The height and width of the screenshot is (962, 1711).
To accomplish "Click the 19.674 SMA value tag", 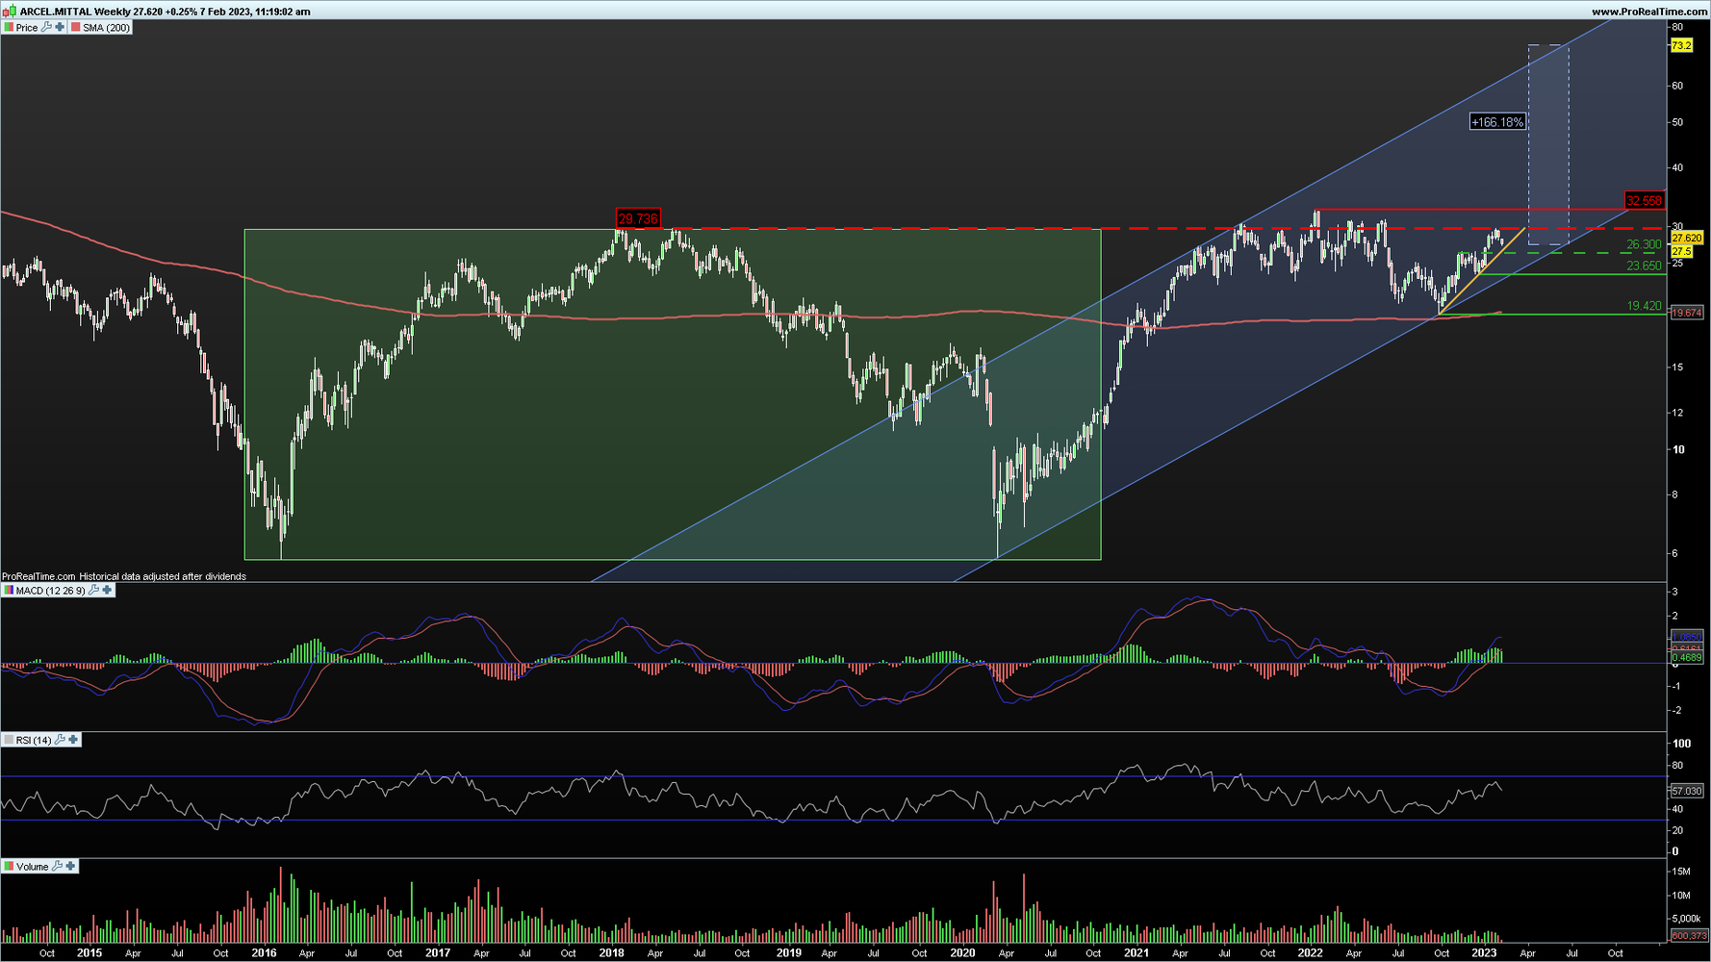I will point(1687,313).
